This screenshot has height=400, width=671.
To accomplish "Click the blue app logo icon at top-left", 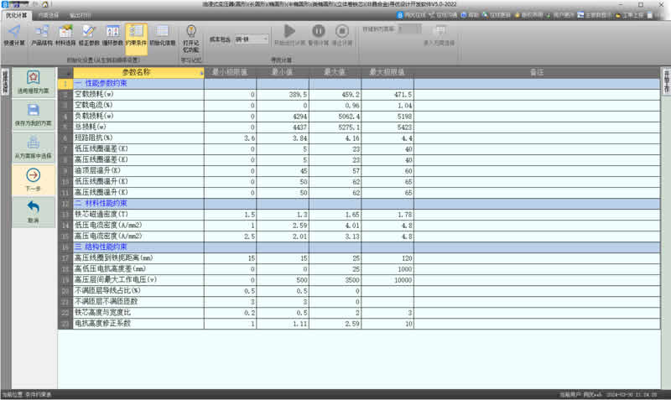I will pyautogui.click(x=5, y=4).
